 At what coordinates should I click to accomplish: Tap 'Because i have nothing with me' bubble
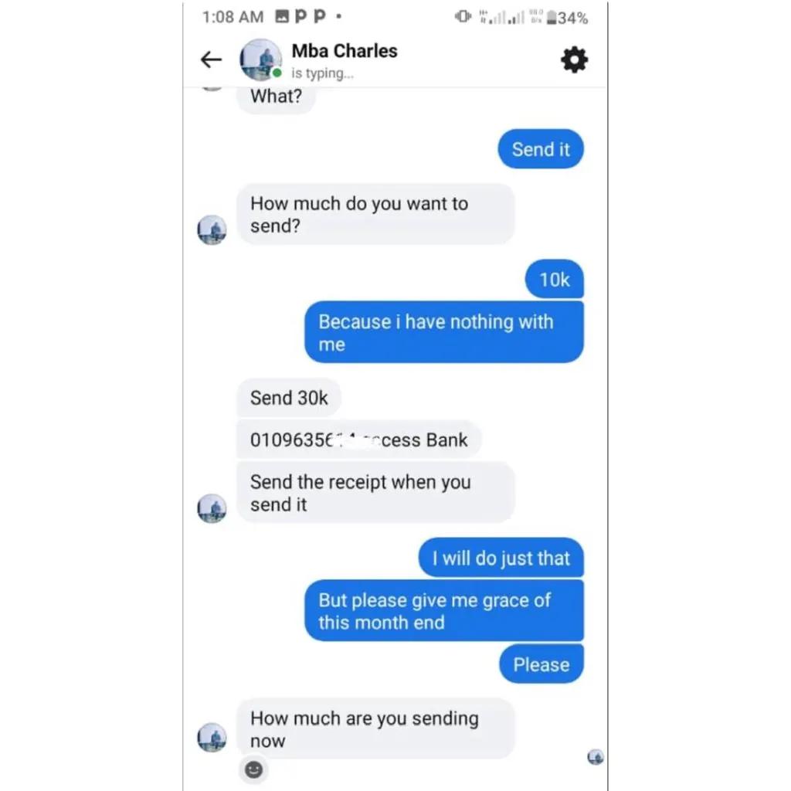pos(444,332)
